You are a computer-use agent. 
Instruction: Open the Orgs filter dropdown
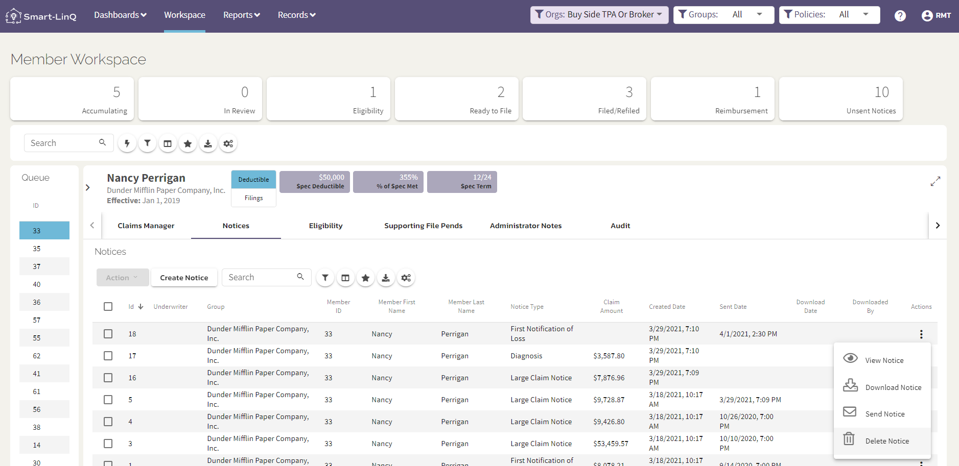coord(599,15)
